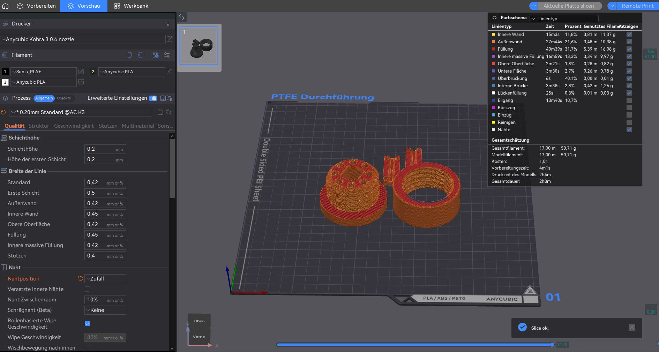
Task: Sync the filament list from the AMS
Action: coord(156,55)
